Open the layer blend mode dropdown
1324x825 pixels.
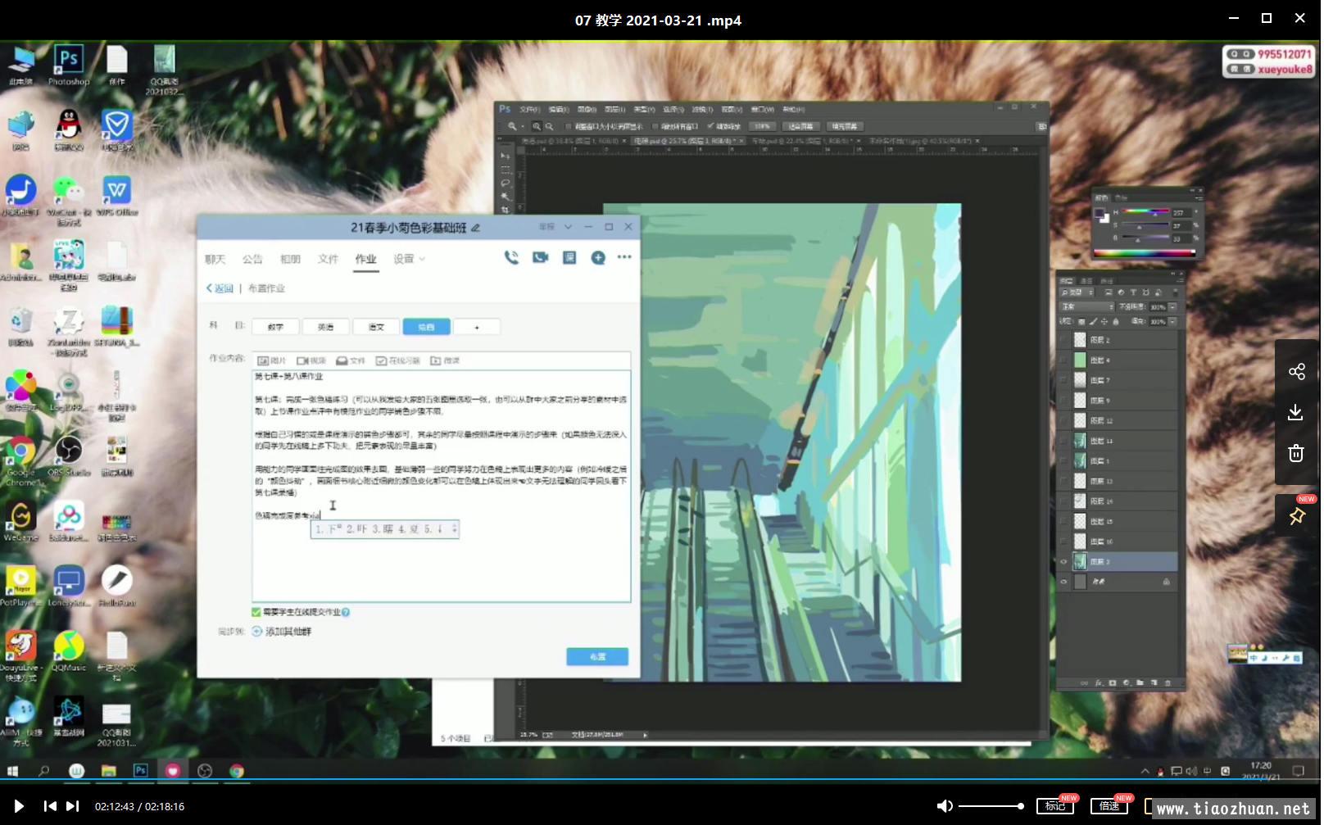1086,306
